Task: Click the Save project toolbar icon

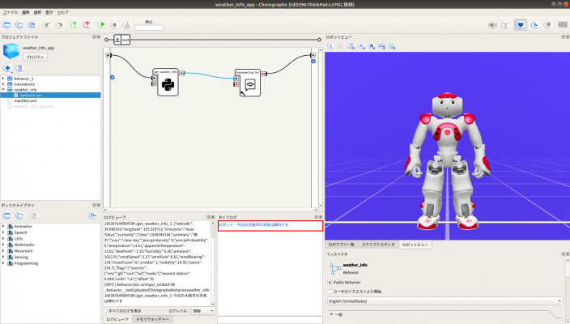Action: [31, 25]
